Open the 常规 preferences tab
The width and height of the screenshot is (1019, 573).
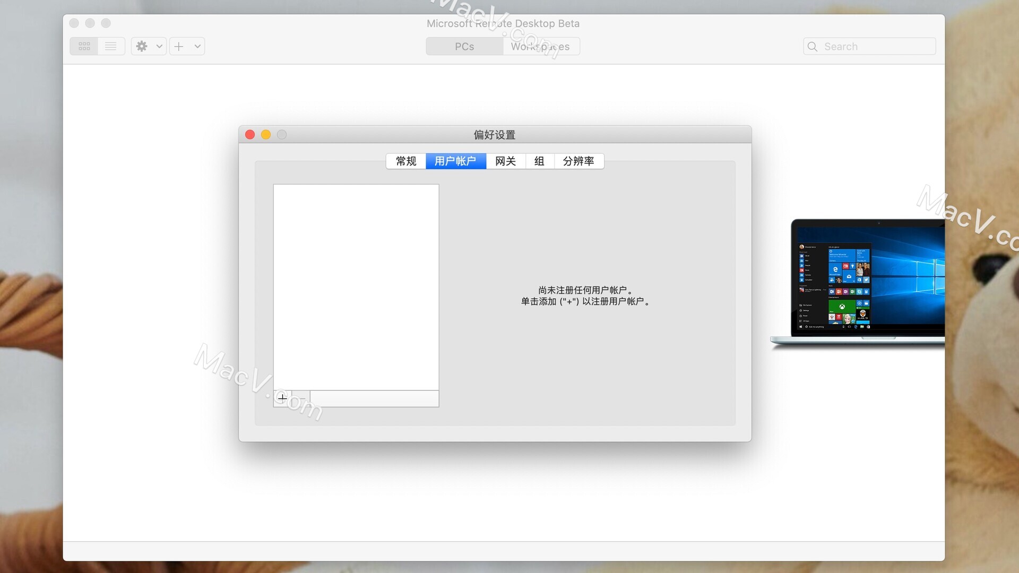[x=406, y=161]
